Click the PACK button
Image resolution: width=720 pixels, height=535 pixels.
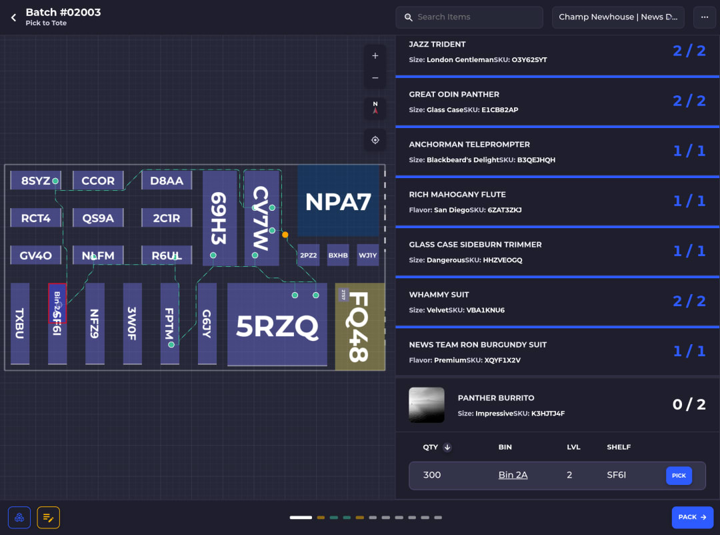click(693, 518)
